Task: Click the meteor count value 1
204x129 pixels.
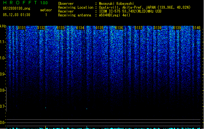Action: 46,15
